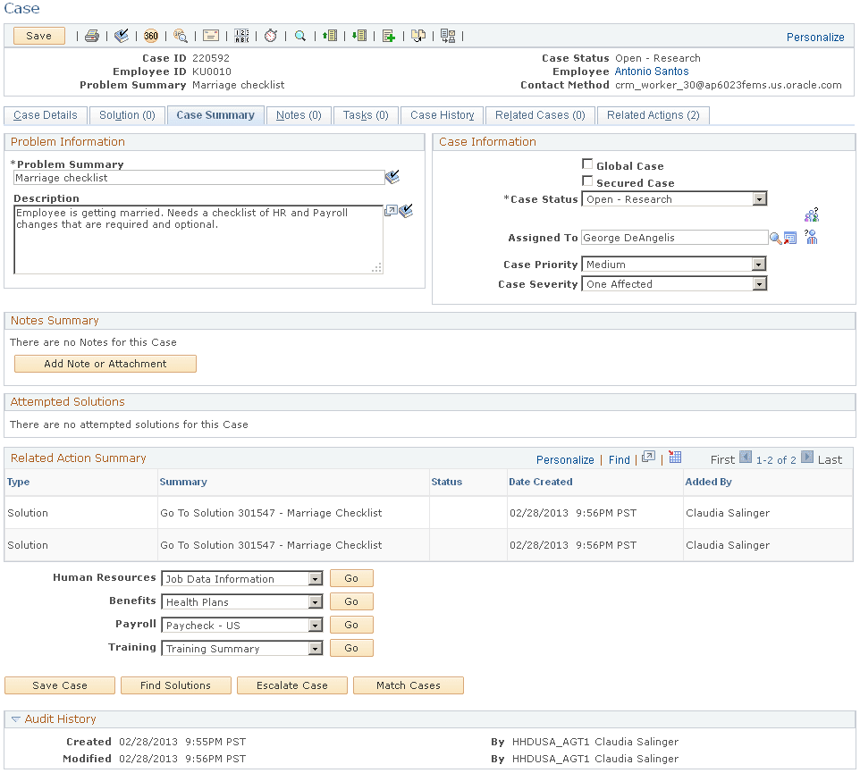
Task: Open the Assigned To lookup magnifier icon
Action: pyautogui.click(x=774, y=238)
